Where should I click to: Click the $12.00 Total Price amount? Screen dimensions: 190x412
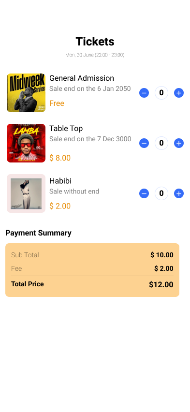(161, 284)
